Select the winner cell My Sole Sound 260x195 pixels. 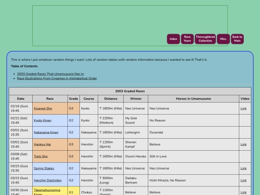point(136,120)
